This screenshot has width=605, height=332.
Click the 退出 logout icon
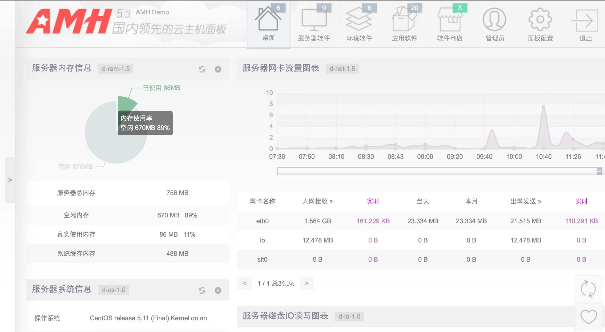(585, 20)
